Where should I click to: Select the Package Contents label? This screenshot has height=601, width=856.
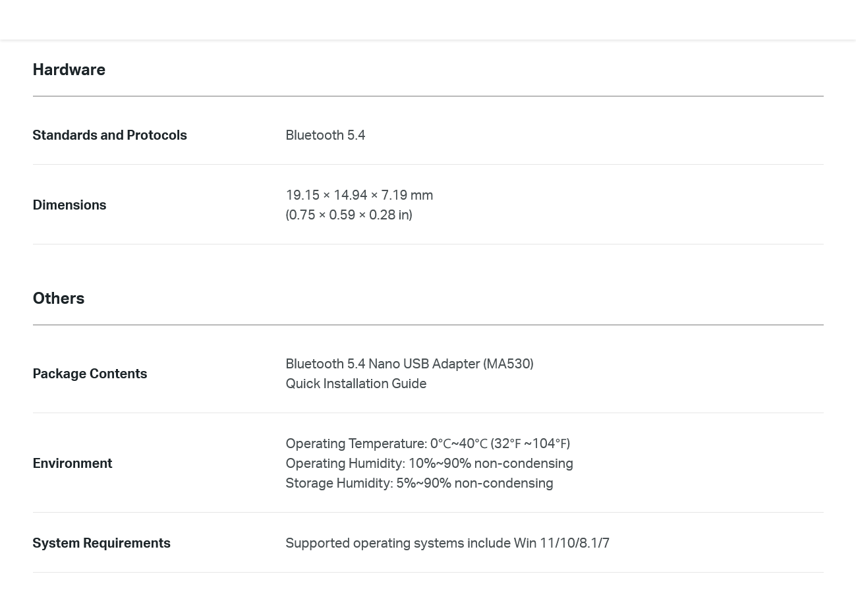[90, 374]
